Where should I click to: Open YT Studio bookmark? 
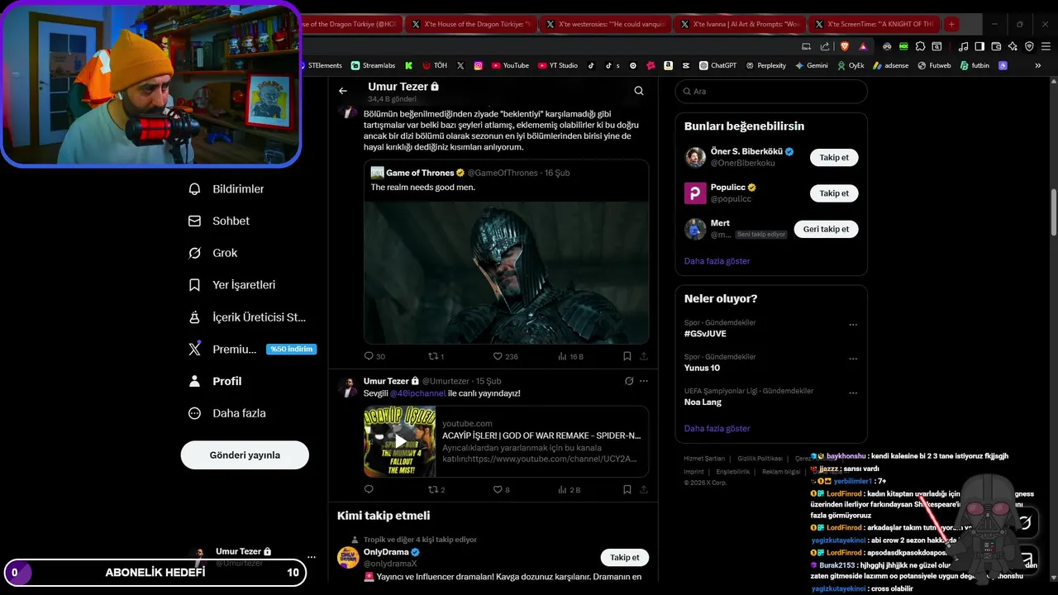(x=558, y=65)
